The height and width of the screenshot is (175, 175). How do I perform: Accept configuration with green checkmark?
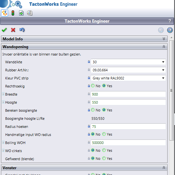[x=4, y=30]
